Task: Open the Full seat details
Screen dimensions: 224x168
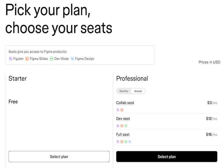Action: [x=123, y=134]
